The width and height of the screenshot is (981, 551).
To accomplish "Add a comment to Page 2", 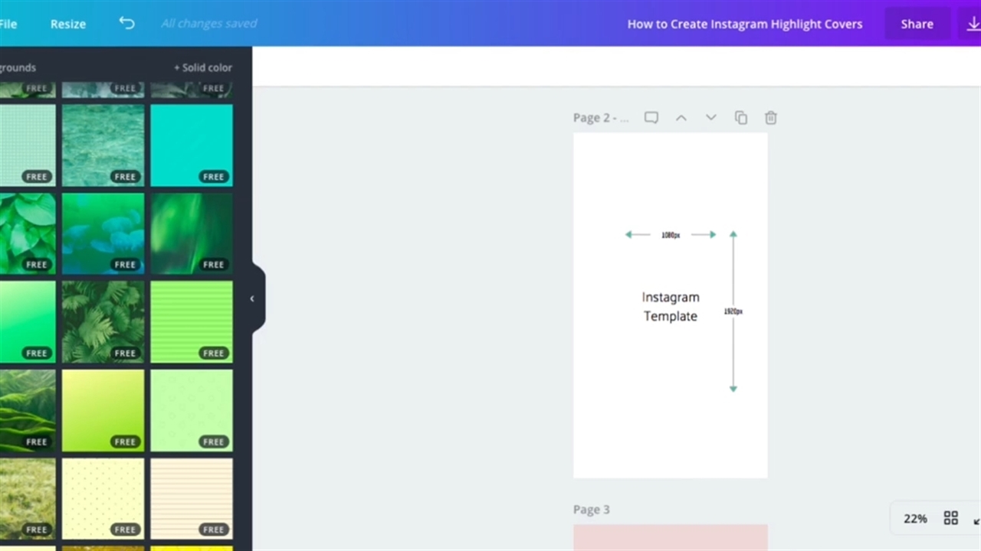I will [x=651, y=118].
